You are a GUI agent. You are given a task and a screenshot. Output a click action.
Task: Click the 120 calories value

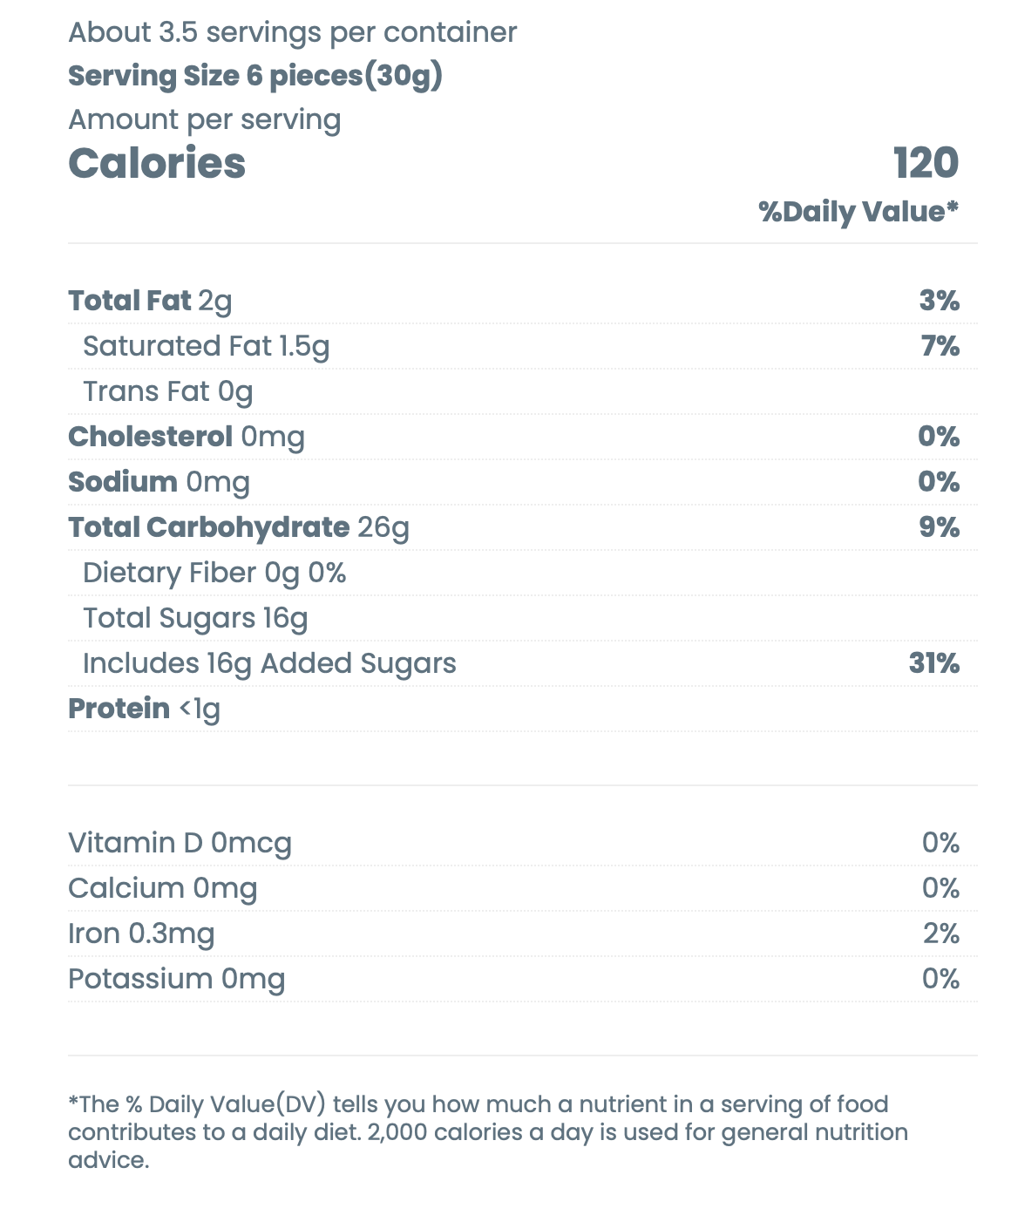pos(926,164)
